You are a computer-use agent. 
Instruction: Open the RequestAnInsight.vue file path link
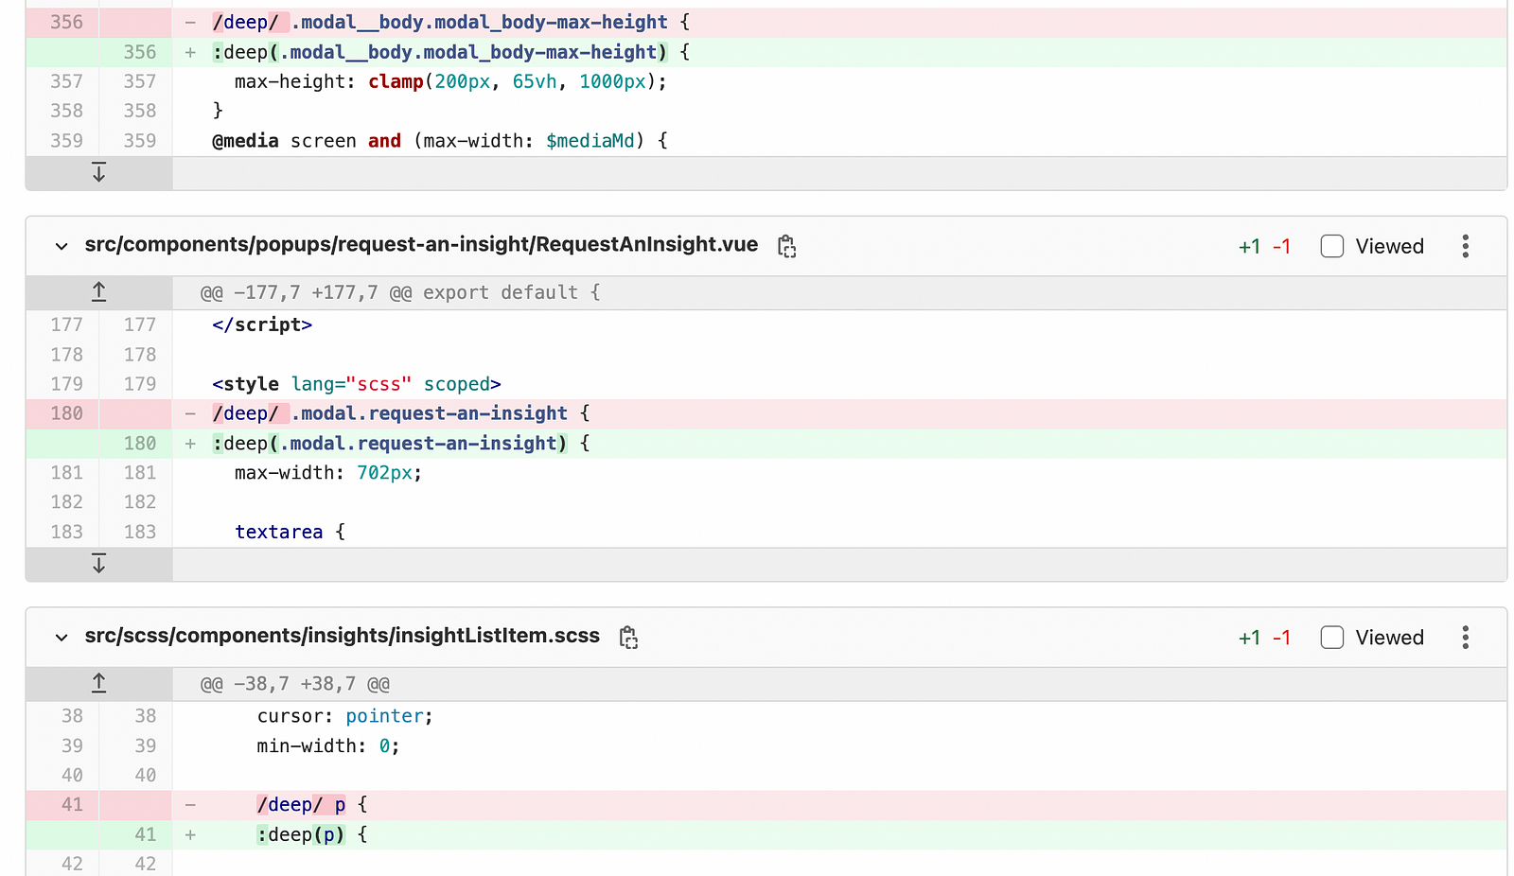tap(421, 245)
